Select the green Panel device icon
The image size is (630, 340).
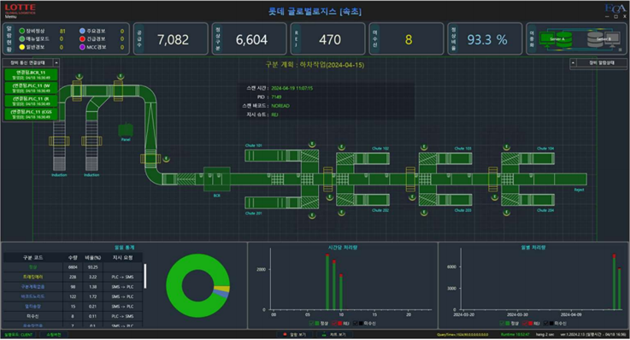[126, 130]
